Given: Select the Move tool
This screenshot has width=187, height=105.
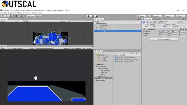Looking at the screenshot, I should 7,16.
